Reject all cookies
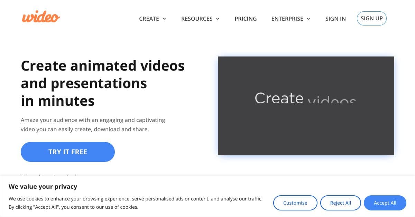415x217 pixels. pos(341,203)
